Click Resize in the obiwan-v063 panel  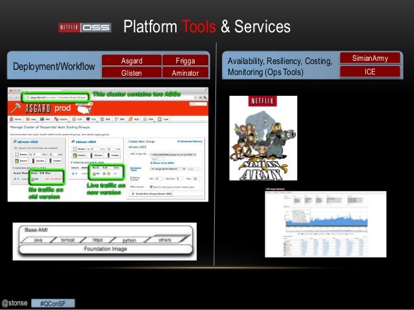tap(21, 154)
